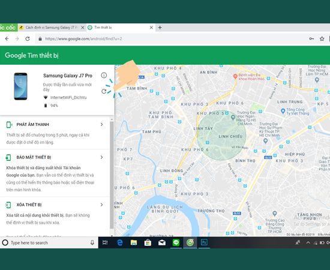Click the 'InternetWiFi_DichVu' network name
Image resolution: width=330 pixels, height=270 pixels.
(x=68, y=97)
